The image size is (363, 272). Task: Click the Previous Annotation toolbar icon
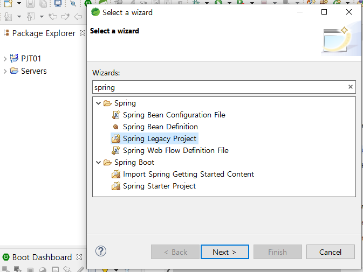[x=31, y=17]
